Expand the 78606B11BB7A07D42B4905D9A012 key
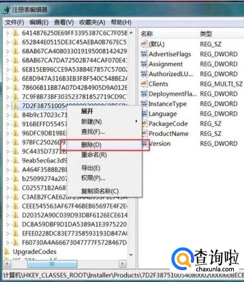This screenshot has height=282, width=244. (8, 88)
